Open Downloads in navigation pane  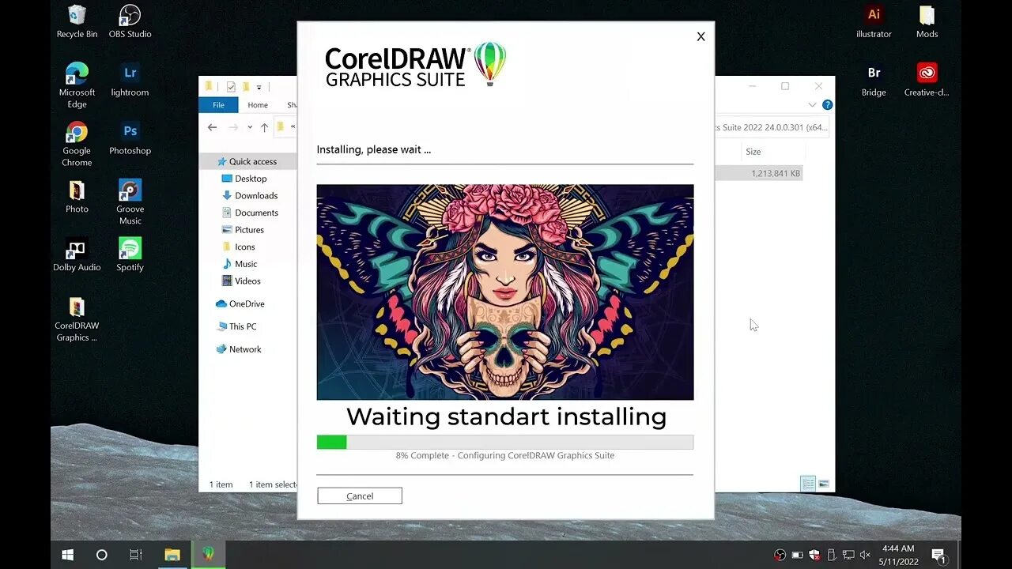[x=249, y=195]
